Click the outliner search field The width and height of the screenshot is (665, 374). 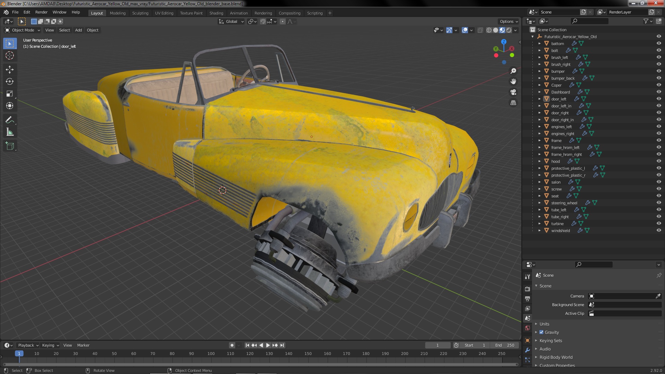point(589,21)
